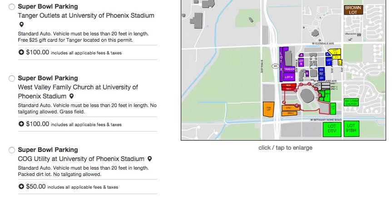392x200 pixels.
Task: Choose the COG Utility parking radio button
Action: [x=12, y=150]
